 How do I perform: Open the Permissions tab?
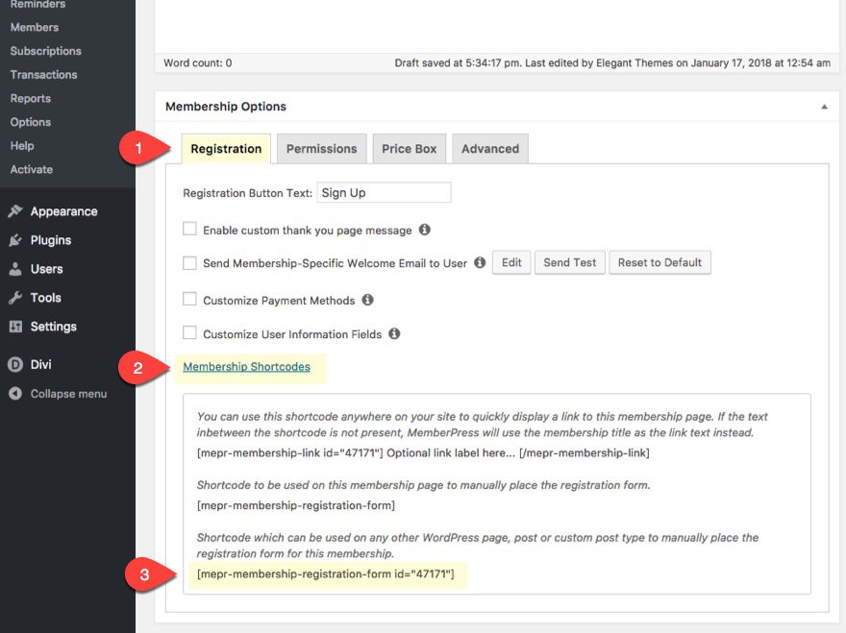pyautogui.click(x=321, y=148)
